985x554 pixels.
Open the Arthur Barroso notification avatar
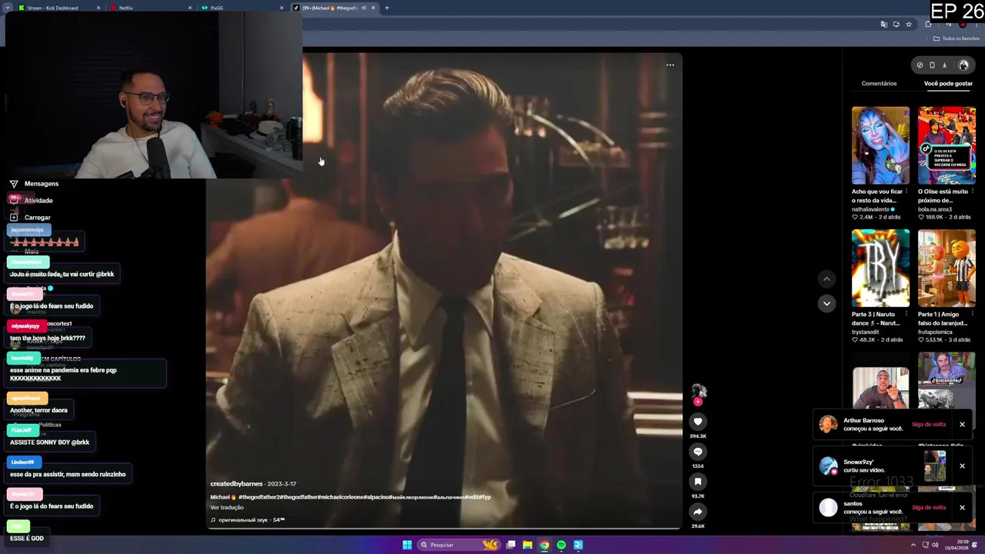click(x=828, y=425)
